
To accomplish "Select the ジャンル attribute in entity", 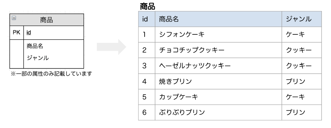I will click(x=37, y=58).
